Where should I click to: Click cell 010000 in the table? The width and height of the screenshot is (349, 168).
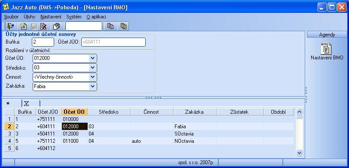click(74, 119)
